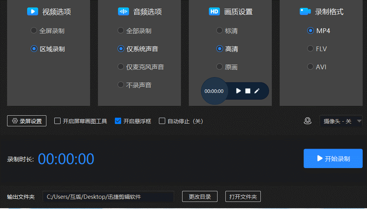Viewport: 367px width, 209px height.
Task: Click the pencil draw icon on floating widget
Action: [x=257, y=91]
